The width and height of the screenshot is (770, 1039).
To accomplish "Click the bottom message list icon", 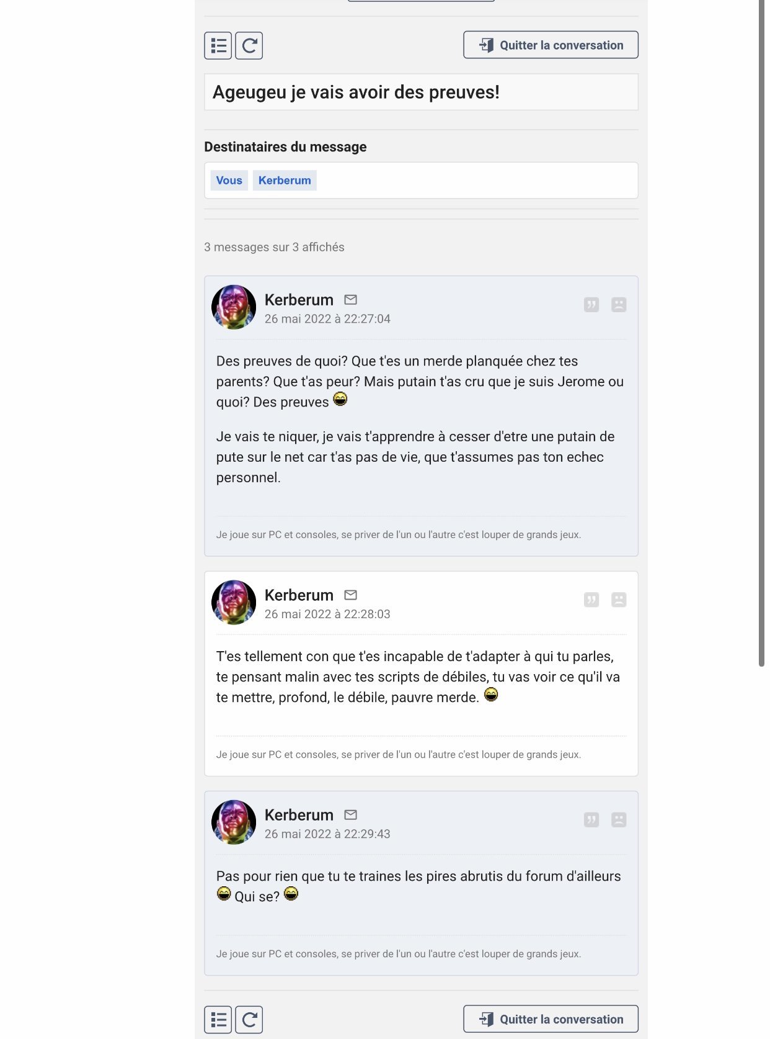I will 218,1020.
